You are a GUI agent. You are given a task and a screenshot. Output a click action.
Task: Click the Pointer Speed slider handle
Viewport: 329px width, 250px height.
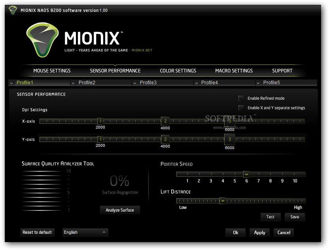246,174
